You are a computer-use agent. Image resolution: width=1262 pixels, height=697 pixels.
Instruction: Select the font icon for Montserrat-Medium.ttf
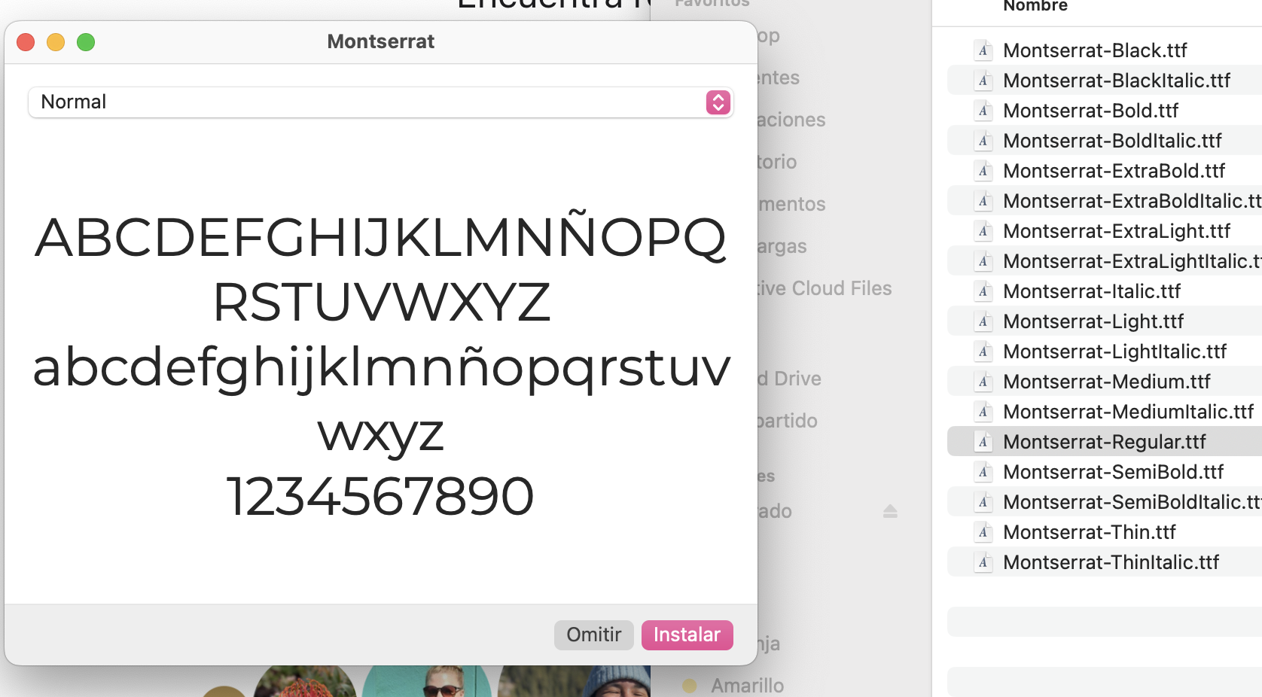pyautogui.click(x=983, y=382)
